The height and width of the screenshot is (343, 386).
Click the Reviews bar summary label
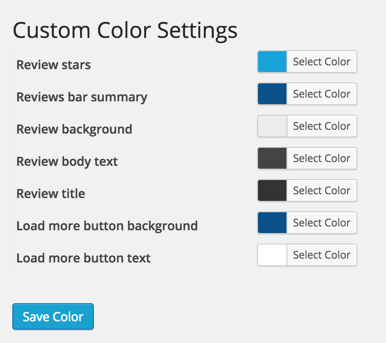[x=82, y=97]
